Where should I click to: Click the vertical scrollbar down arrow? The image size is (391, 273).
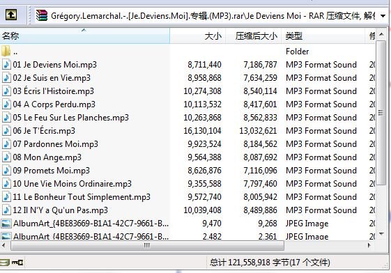click(x=381, y=234)
